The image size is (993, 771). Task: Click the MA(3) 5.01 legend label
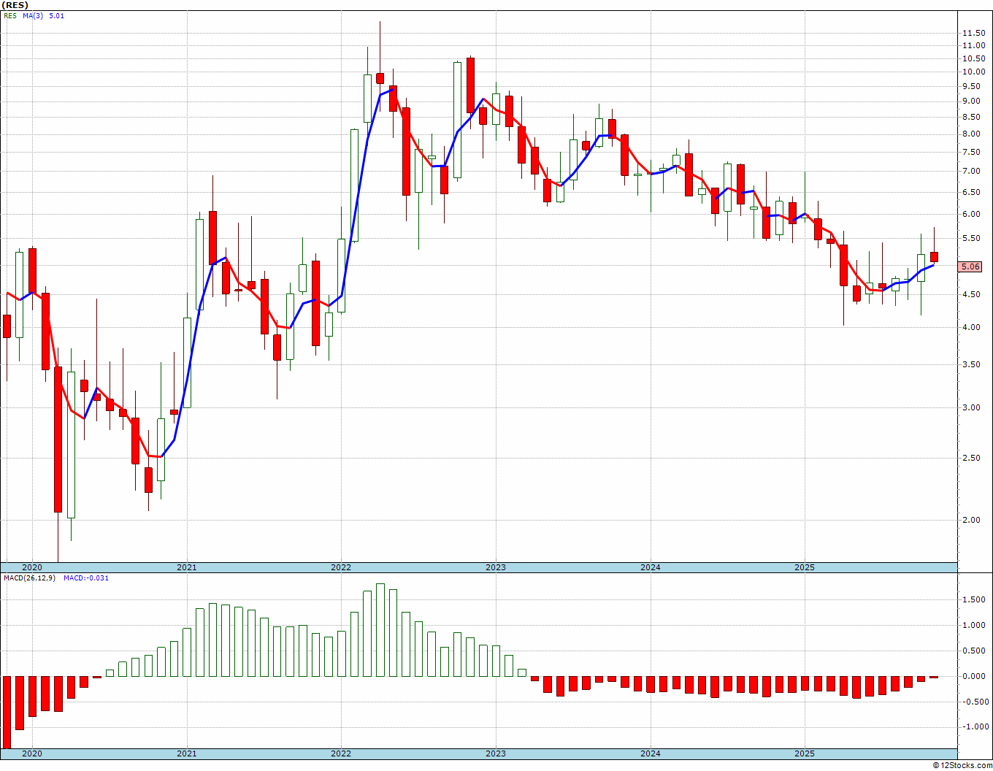(x=43, y=15)
